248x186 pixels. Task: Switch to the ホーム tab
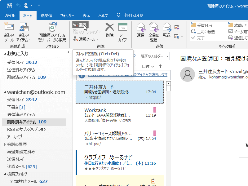[28, 15]
